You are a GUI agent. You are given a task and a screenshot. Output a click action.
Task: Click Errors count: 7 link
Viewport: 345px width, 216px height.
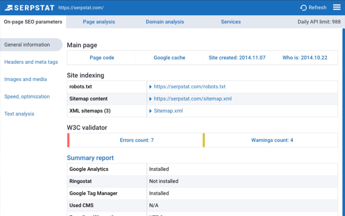click(x=137, y=140)
